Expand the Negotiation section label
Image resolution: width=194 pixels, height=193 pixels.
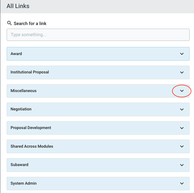pos(21,109)
